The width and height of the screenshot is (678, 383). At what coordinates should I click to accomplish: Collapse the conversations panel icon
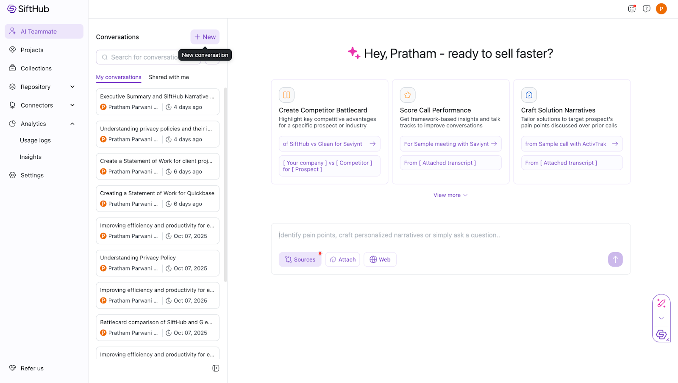[x=216, y=368]
